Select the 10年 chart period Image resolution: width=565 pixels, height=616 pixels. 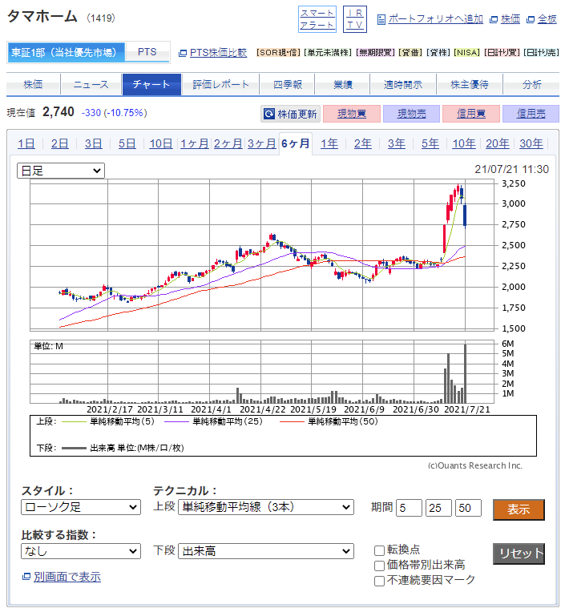pyautogui.click(x=464, y=143)
